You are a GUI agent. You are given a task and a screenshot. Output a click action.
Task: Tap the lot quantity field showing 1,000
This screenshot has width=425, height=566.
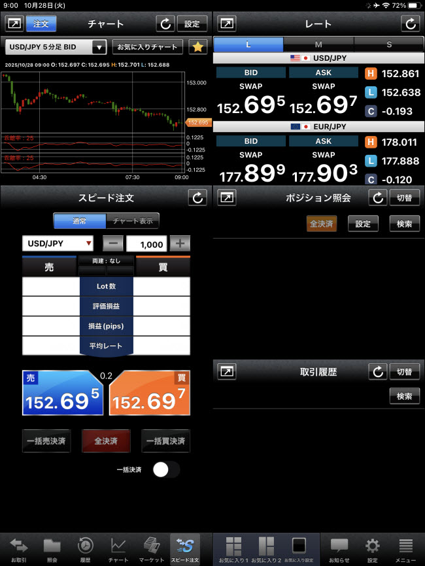coord(146,244)
